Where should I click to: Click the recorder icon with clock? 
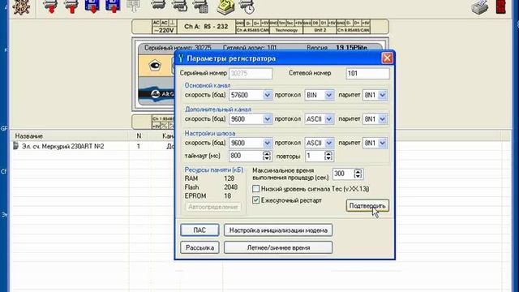(x=247, y=7)
